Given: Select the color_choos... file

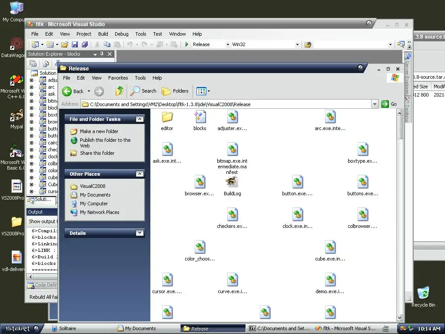Looking at the screenshot, I should tap(199, 251).
